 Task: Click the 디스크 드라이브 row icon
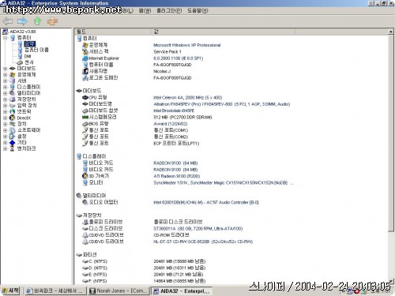pyautogui.click(x=85, y=228)
